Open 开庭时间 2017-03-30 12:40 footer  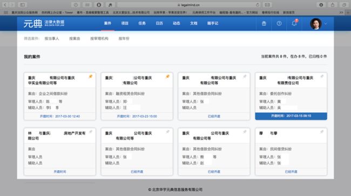(x=60, y=116)
